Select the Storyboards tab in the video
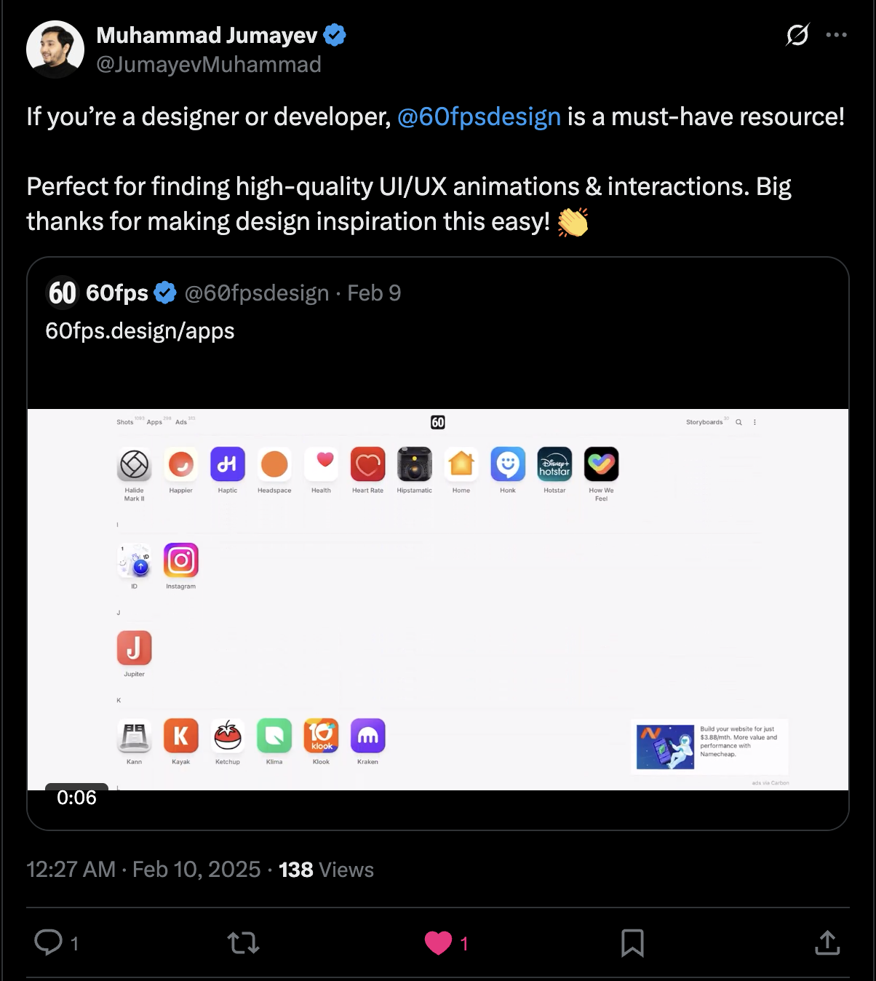 point(704,422)
